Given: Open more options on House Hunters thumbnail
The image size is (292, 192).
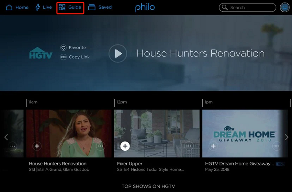Looking at the screenshot, I should click(101, 146).
